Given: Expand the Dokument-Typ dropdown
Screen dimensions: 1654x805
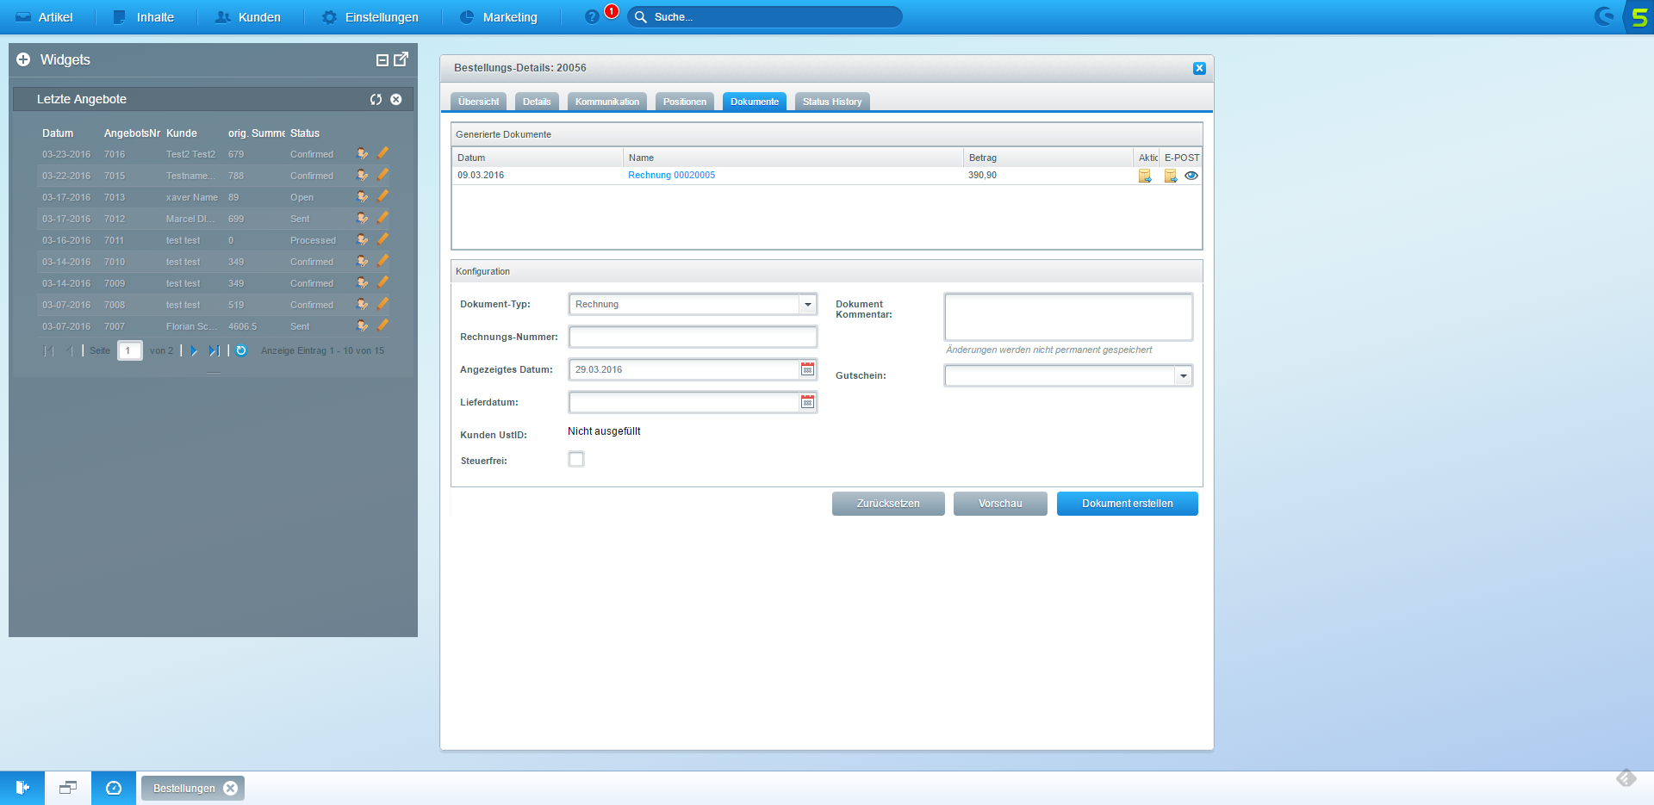Looking at the screenshot, I should [807, 304].
